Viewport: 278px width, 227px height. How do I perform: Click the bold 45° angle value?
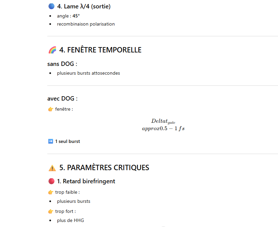76,16
